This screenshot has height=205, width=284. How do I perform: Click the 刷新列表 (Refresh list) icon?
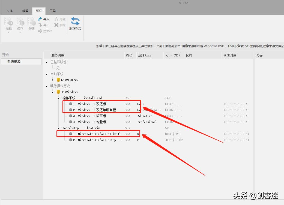point(75,23)
